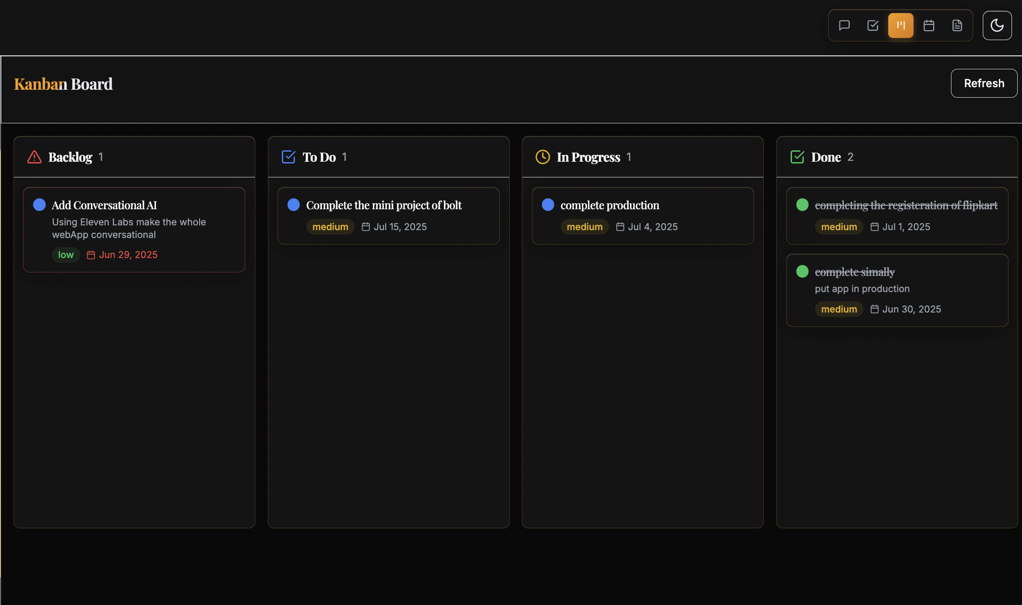Open the notes document view icon

point(957,25)
